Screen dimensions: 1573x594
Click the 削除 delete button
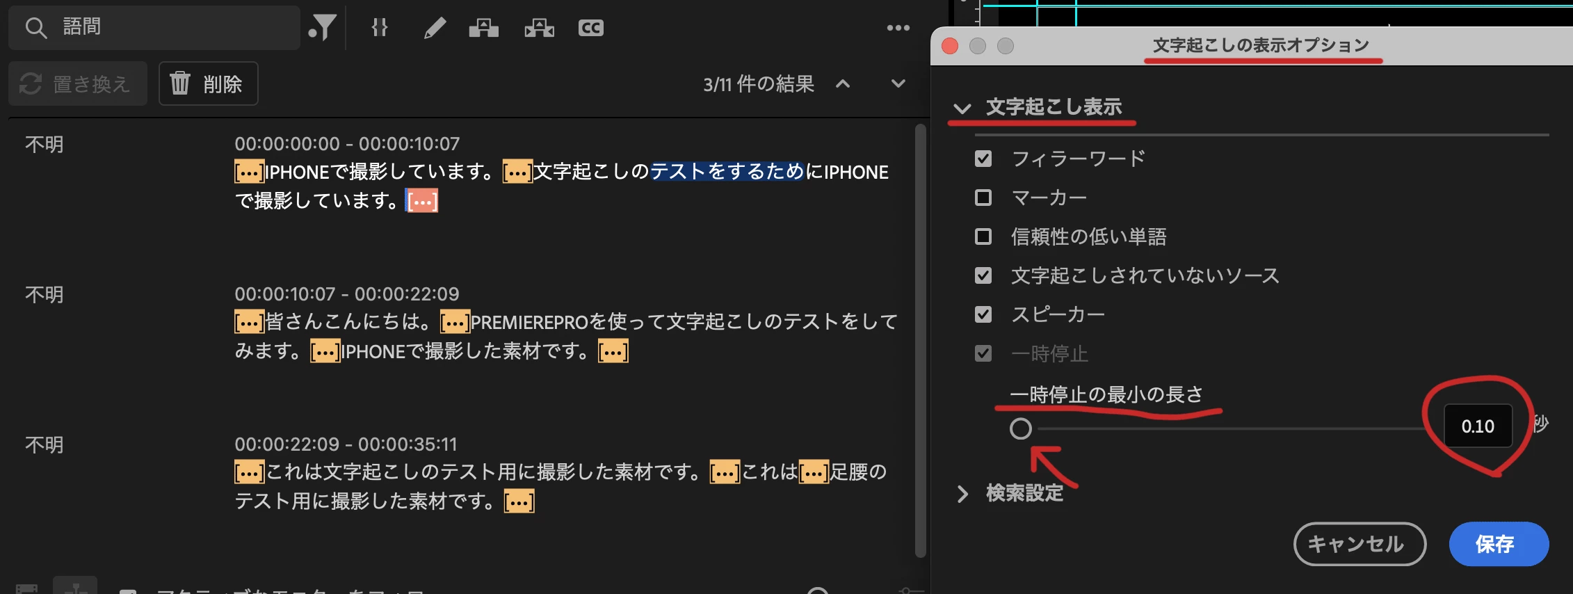209,83
